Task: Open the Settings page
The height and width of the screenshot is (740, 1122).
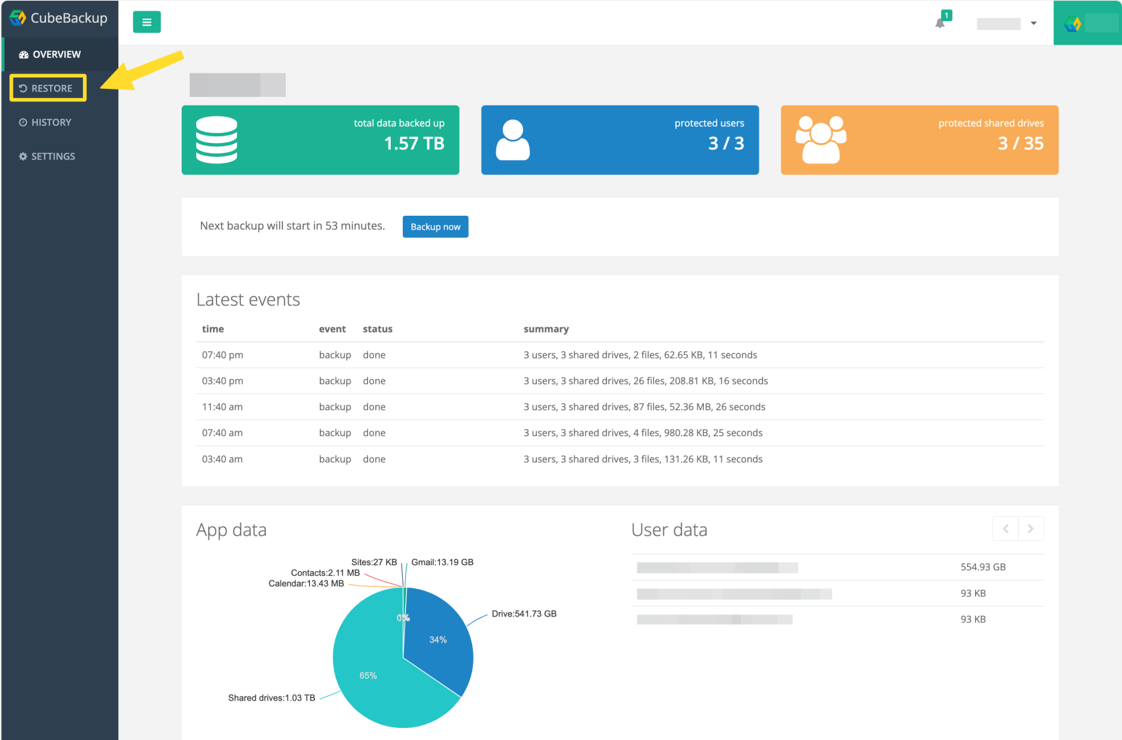Action: [x=47, y=156]
